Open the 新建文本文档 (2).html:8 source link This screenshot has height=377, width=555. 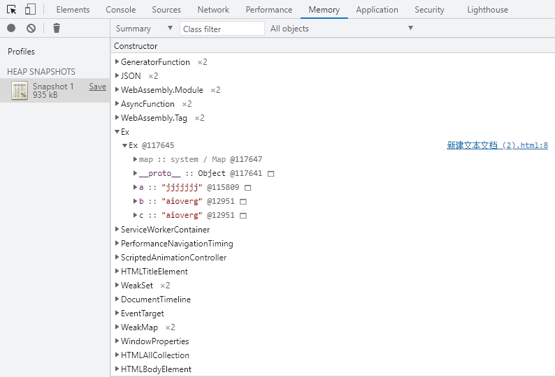point(497,145)
